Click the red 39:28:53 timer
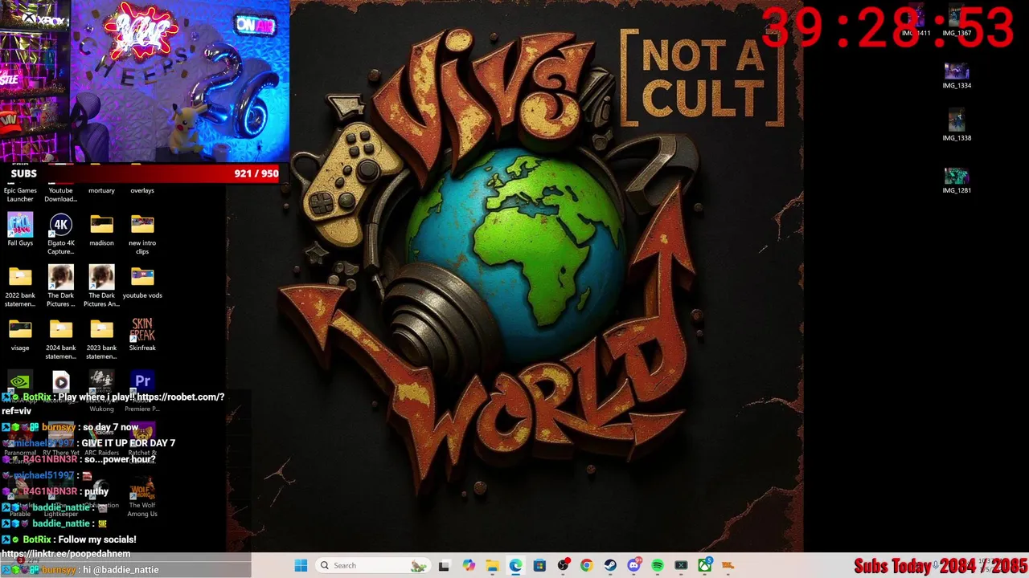The image size is (1029, 578). [888, 27]
